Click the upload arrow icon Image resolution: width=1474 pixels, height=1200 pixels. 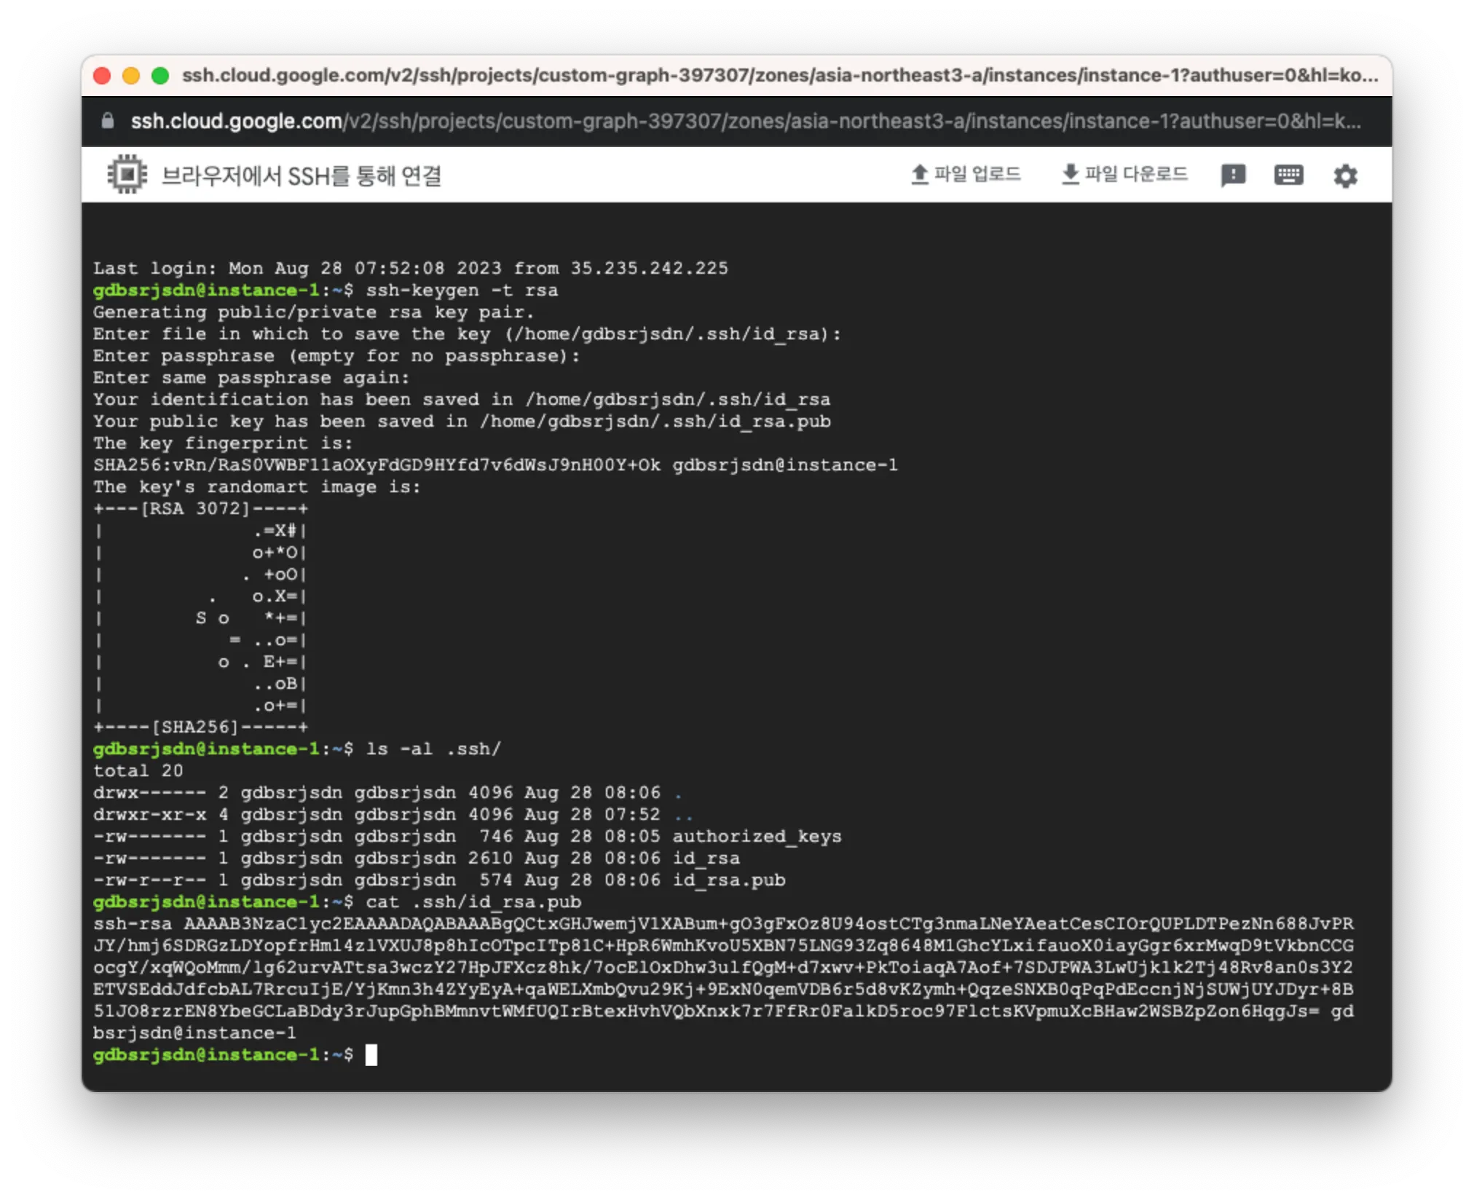tap(920, 175)
